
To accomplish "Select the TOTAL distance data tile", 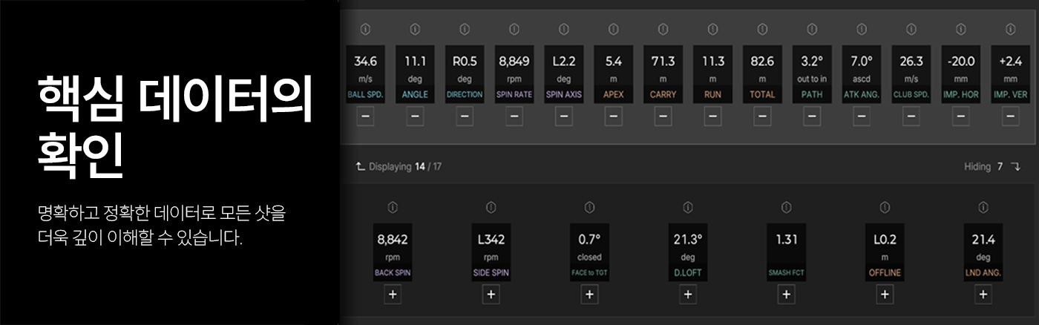I will pyautogui.click(x=762, y=75).
